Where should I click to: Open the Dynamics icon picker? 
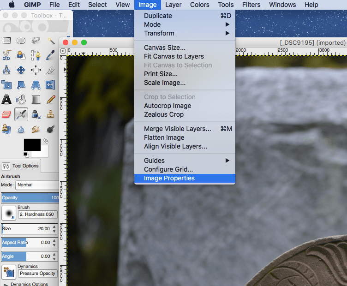[x=9, y=272]
